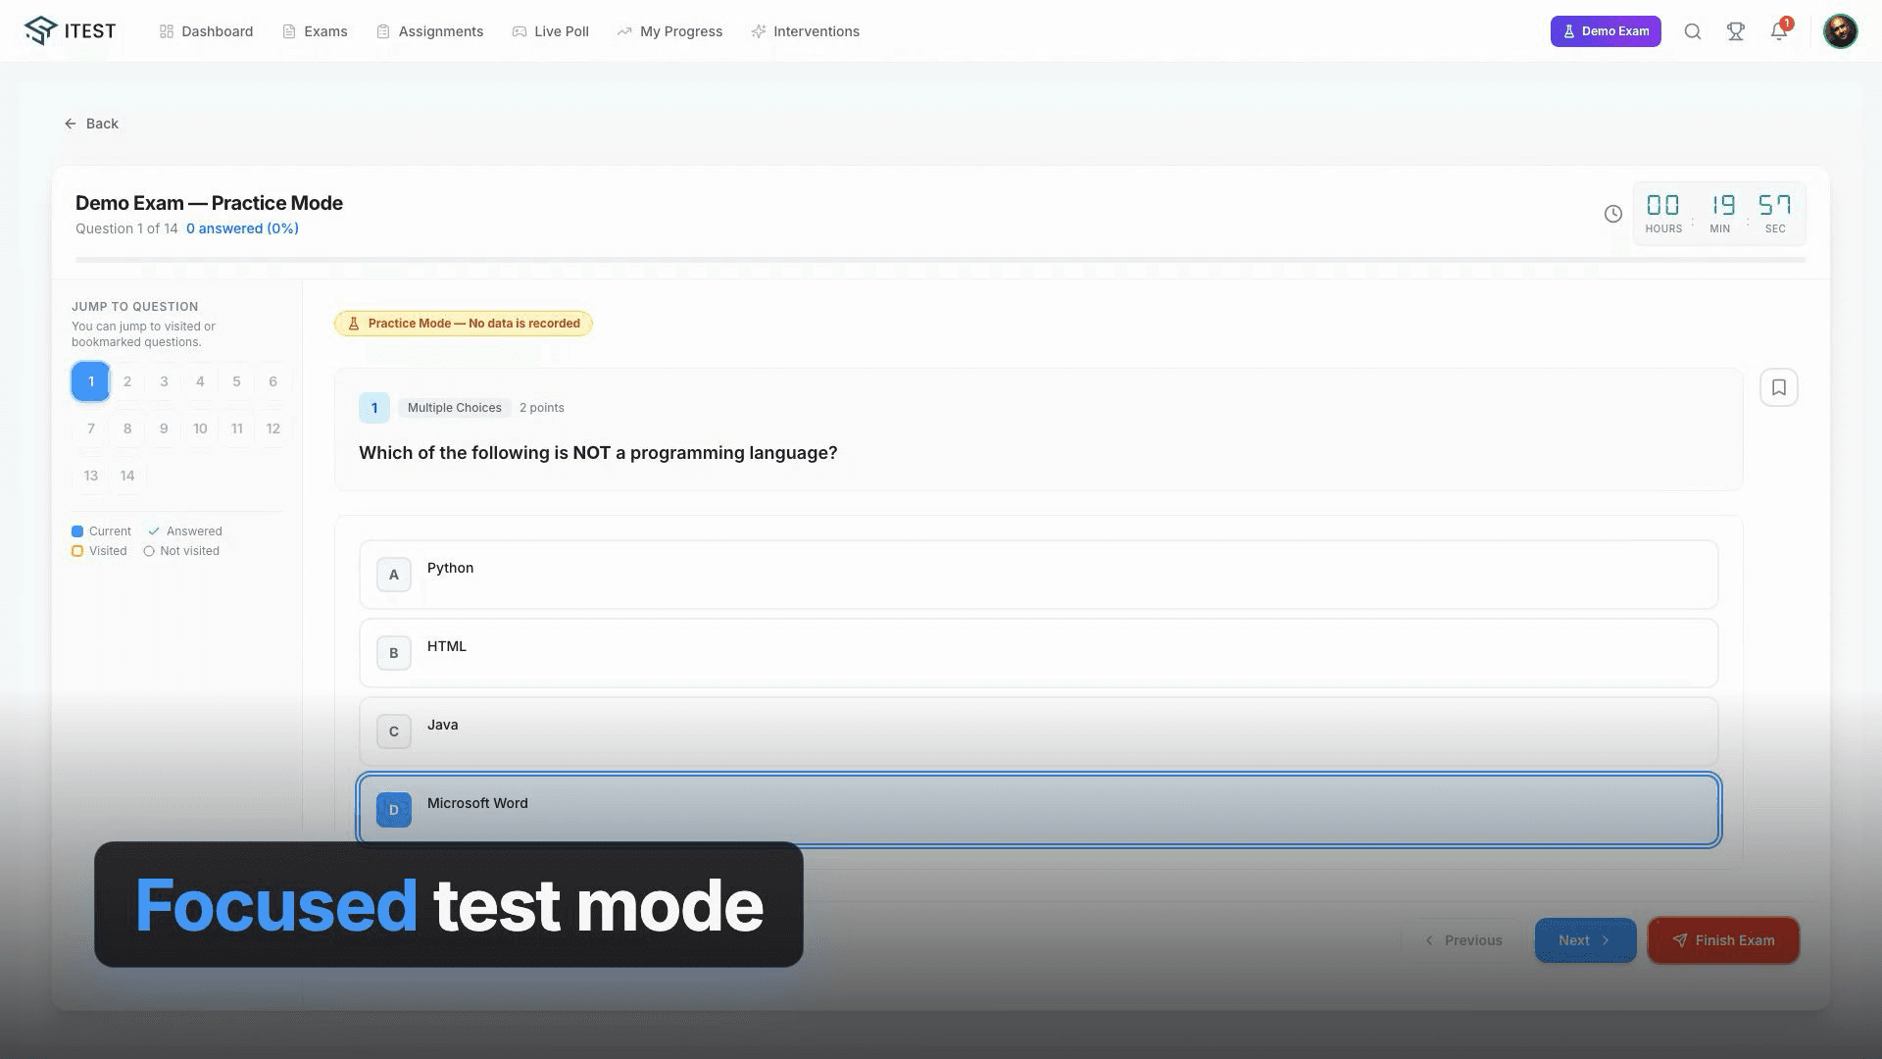Jump to question 9
The image size is (1882, 1059).
click(x=164, y=429)
